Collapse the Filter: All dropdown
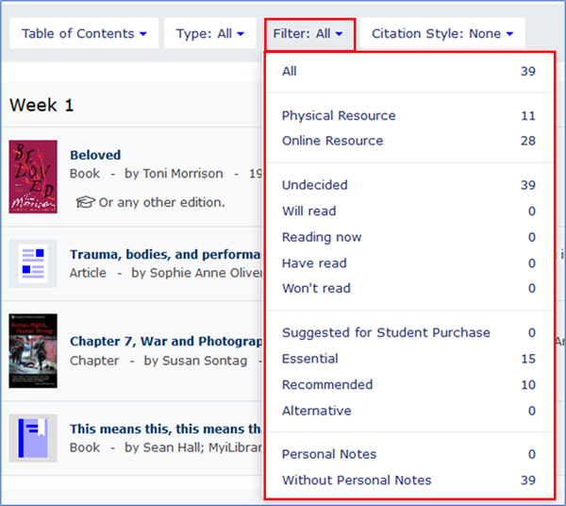This screenshot has width=566, height=506. coord(308,34)
